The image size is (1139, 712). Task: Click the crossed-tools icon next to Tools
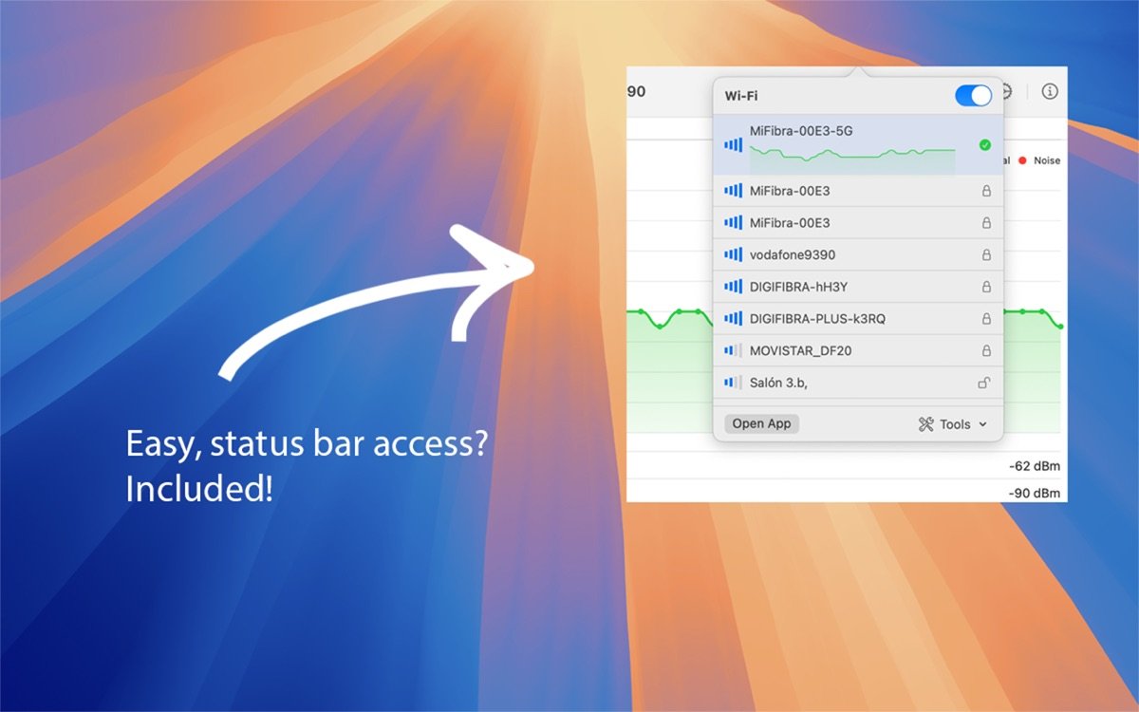(924, 424)
